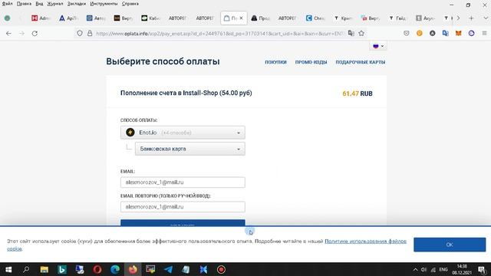491x276 pixels.
Task: Open Bing app from taskbar
Action: (62, 269)
